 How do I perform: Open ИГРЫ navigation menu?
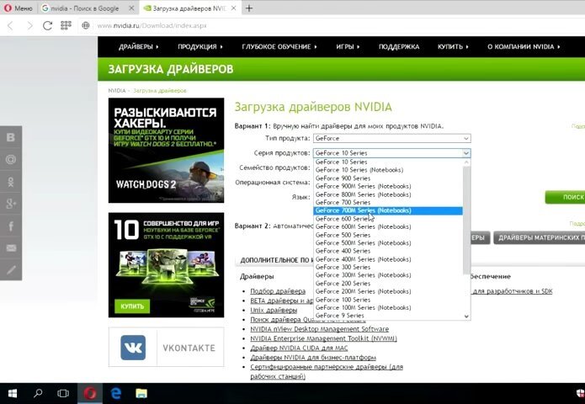tap(348, 46)
